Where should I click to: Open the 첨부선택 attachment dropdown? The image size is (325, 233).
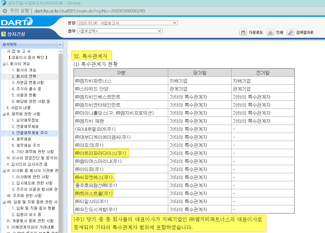[120, 31]
